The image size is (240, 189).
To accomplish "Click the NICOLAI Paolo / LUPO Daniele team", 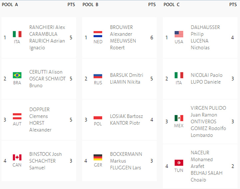I will [x=206, y=79].
